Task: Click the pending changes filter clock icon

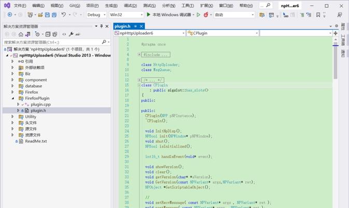Action: point(37,34)
